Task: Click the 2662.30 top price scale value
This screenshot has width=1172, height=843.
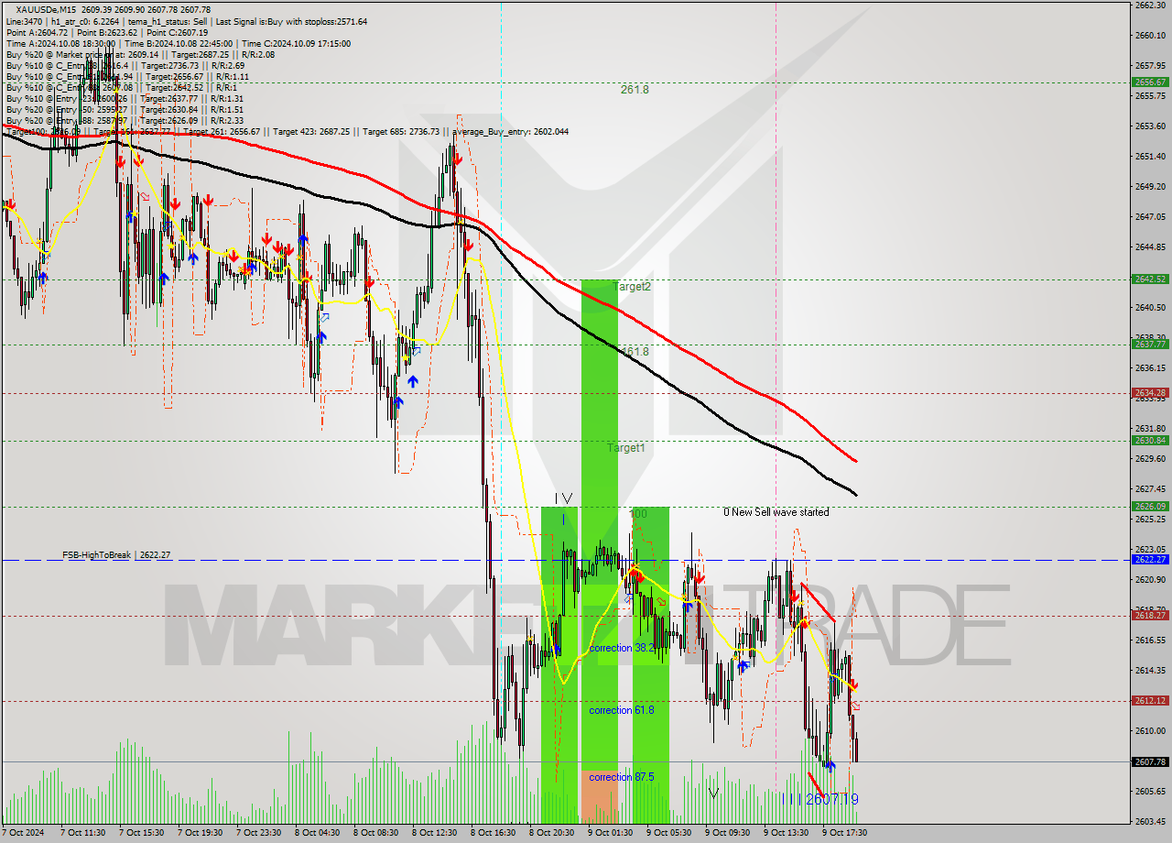Action: pyautogui.click(x=1150, y=5)
